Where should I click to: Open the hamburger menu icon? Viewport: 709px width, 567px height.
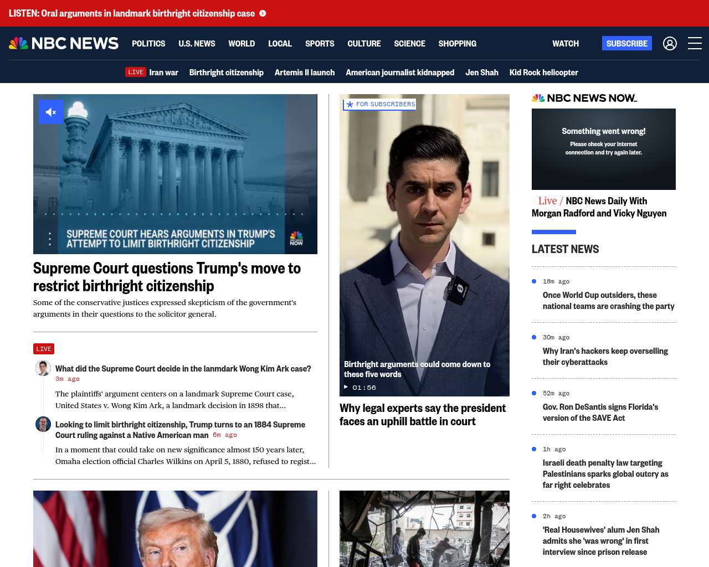point(695,43)
